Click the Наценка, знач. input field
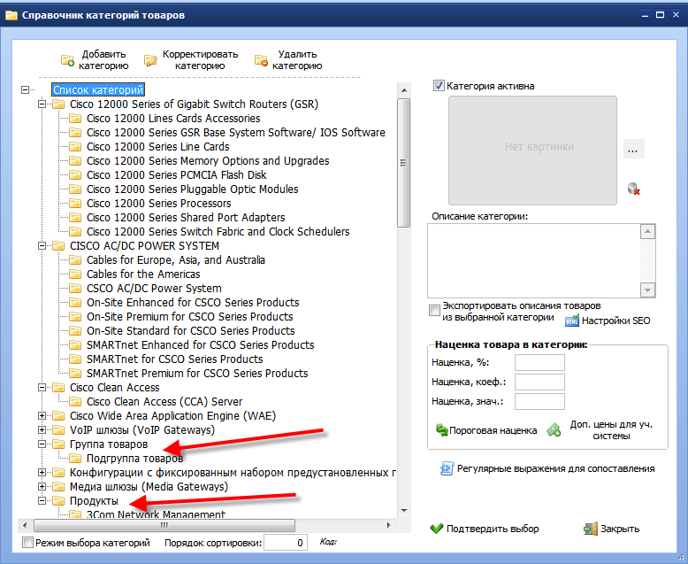Screen dimensions: 688x564 click(x=539, y=401)
